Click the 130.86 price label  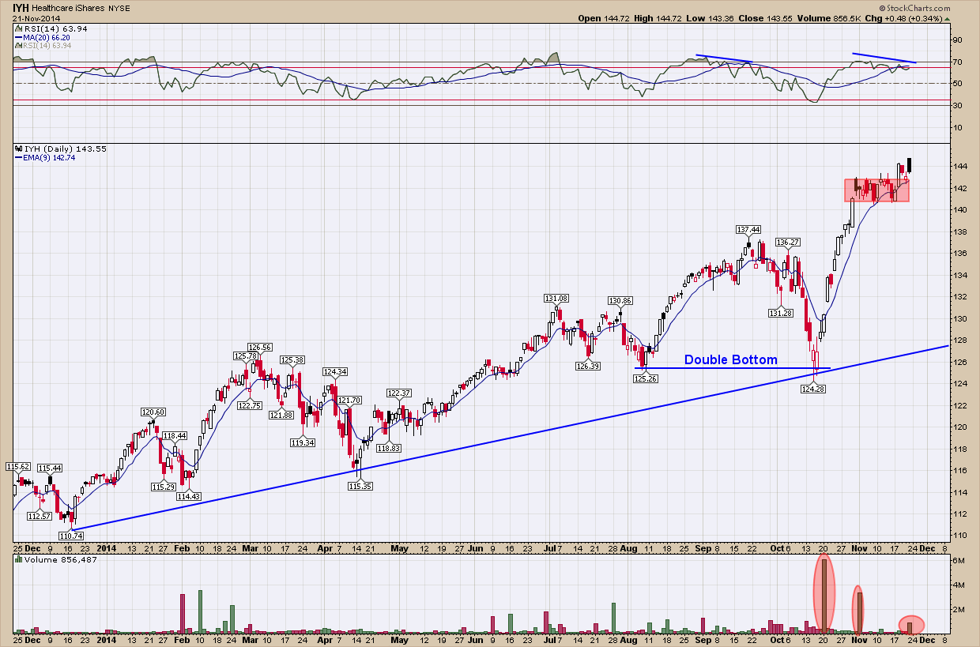tap(620, 301)
